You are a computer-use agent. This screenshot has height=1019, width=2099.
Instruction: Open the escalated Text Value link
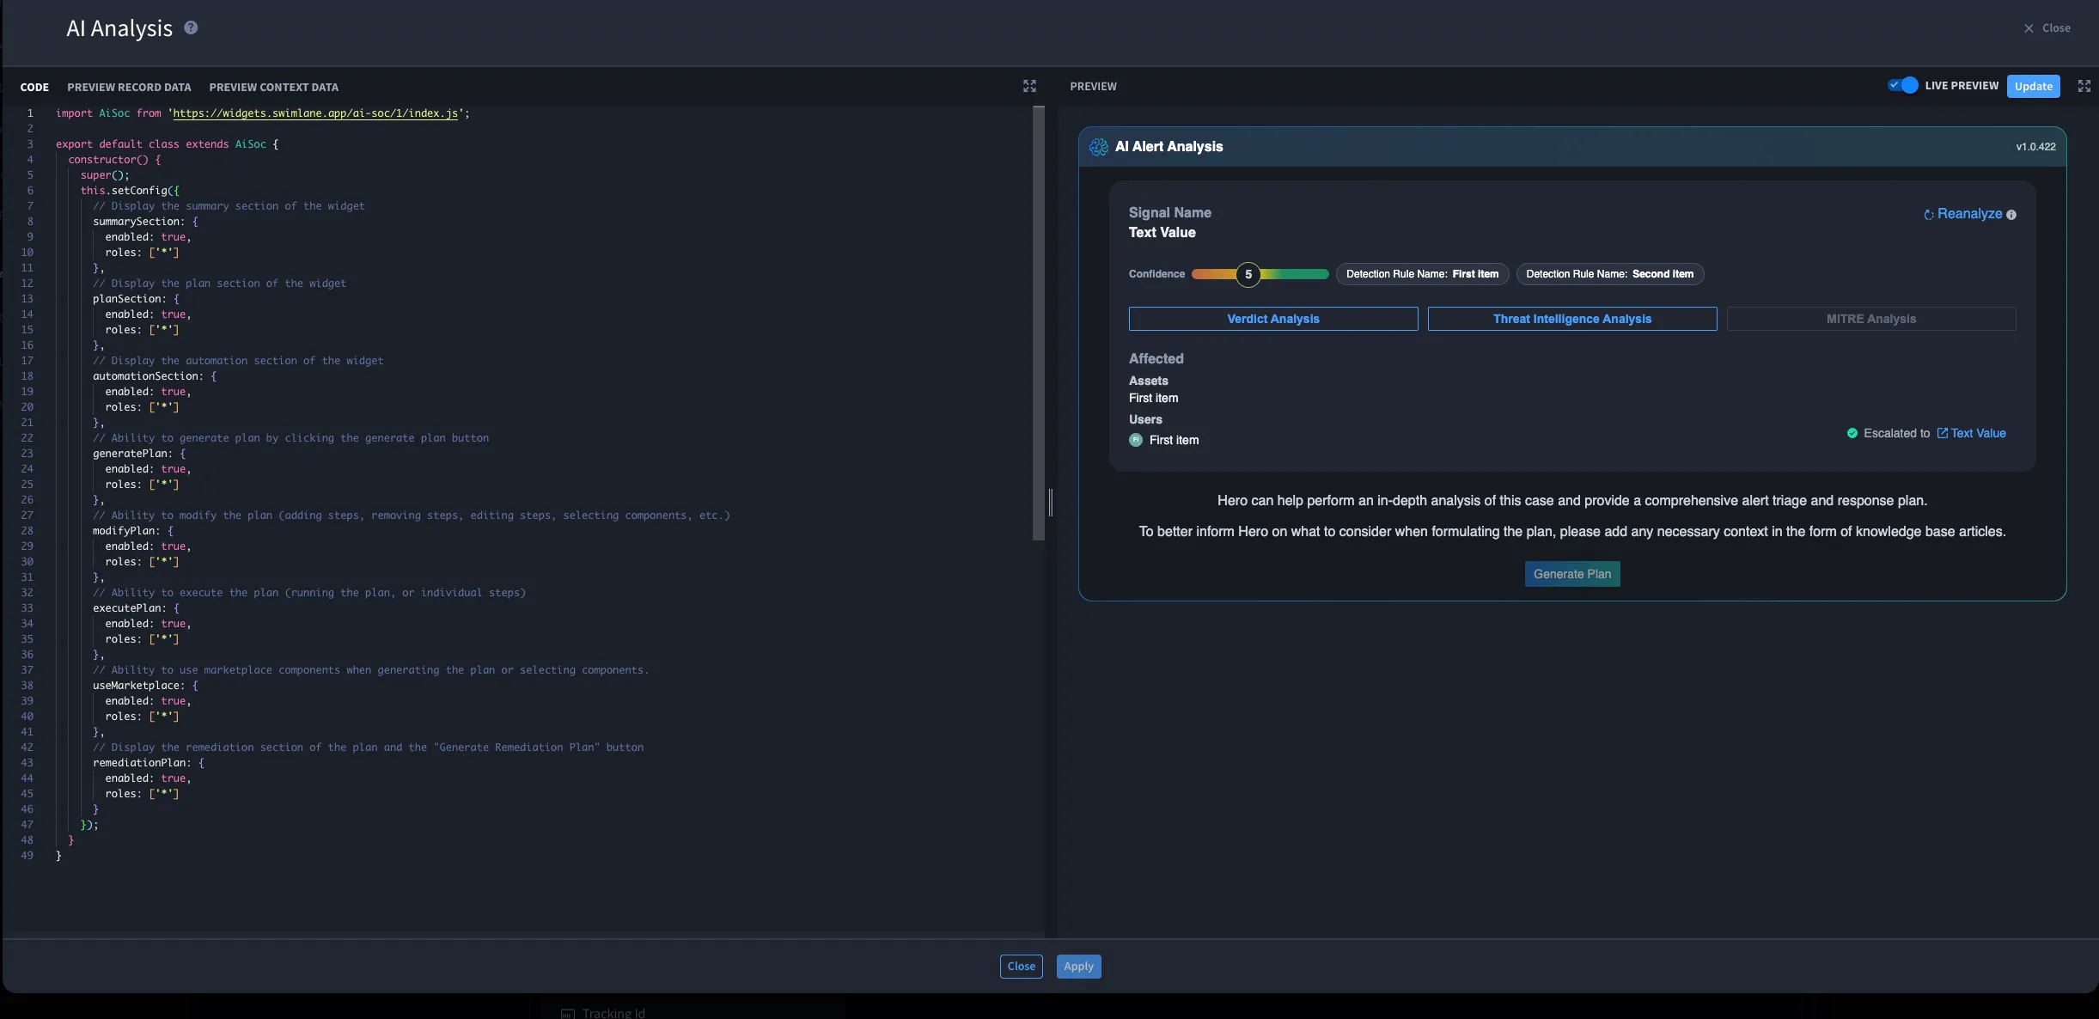(x=1978, y=433)
